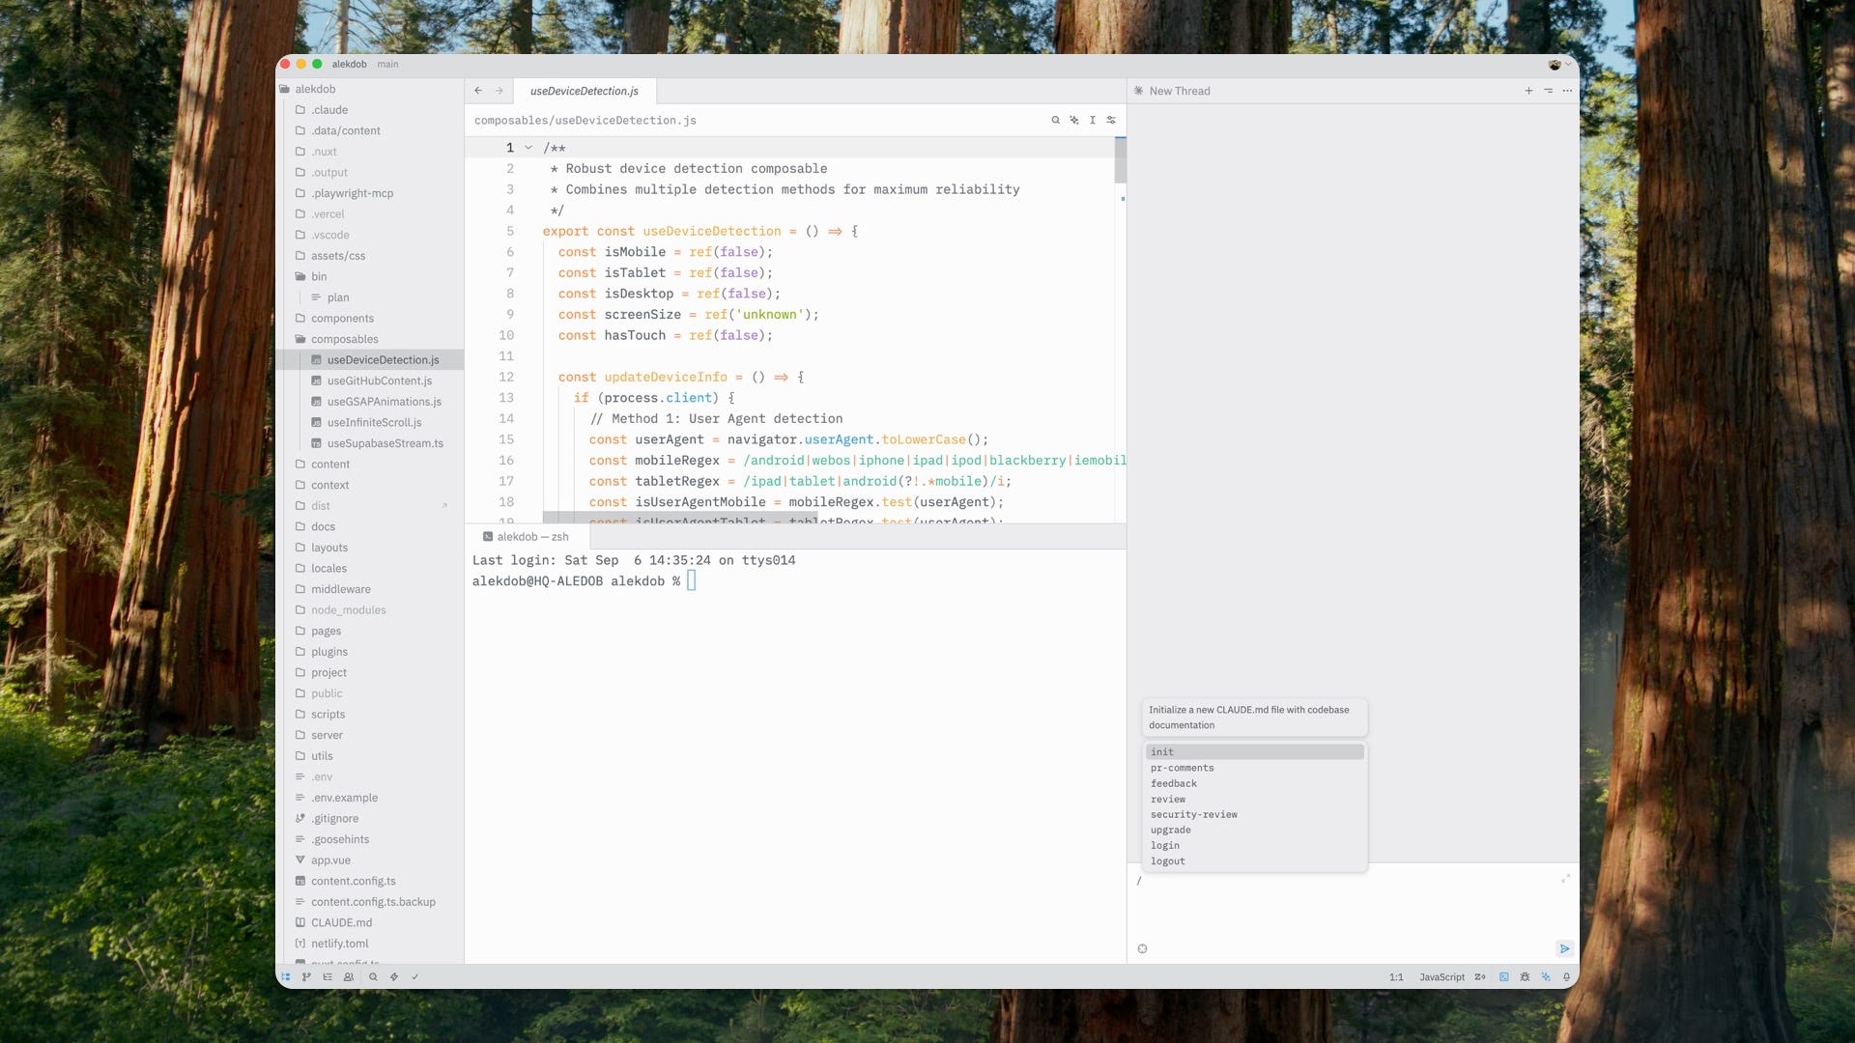The image size is (1855, 1043).
Task: Choose init slash command
Action: (x=1254, y=751)
